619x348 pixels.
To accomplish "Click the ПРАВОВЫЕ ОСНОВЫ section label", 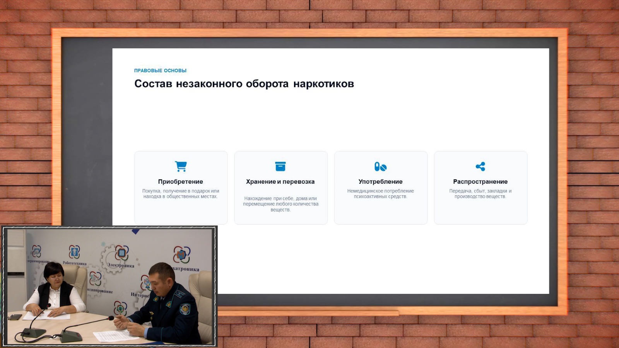I will tap(160, 71).
